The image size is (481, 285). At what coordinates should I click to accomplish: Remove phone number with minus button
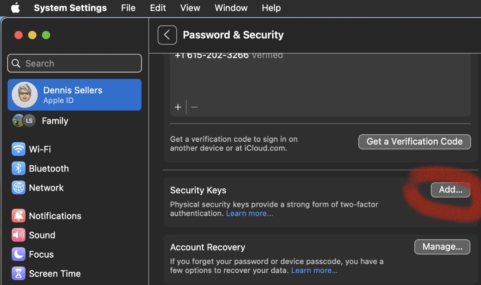coord(194,107)
